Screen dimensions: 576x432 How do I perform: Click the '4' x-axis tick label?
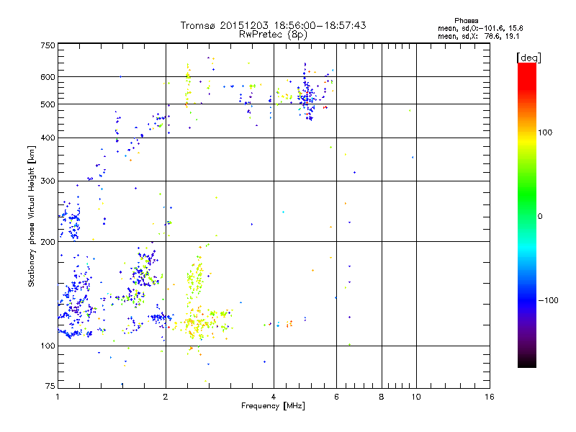pyautogui.click(x=274, y=397)
